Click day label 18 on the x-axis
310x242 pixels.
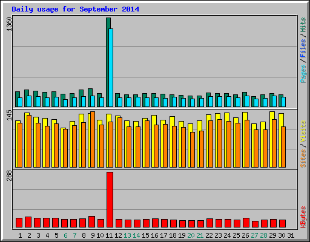[173, 235]
